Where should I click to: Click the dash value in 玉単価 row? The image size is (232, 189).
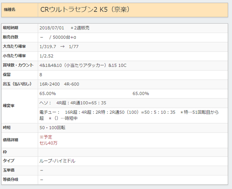pos(42,170)
